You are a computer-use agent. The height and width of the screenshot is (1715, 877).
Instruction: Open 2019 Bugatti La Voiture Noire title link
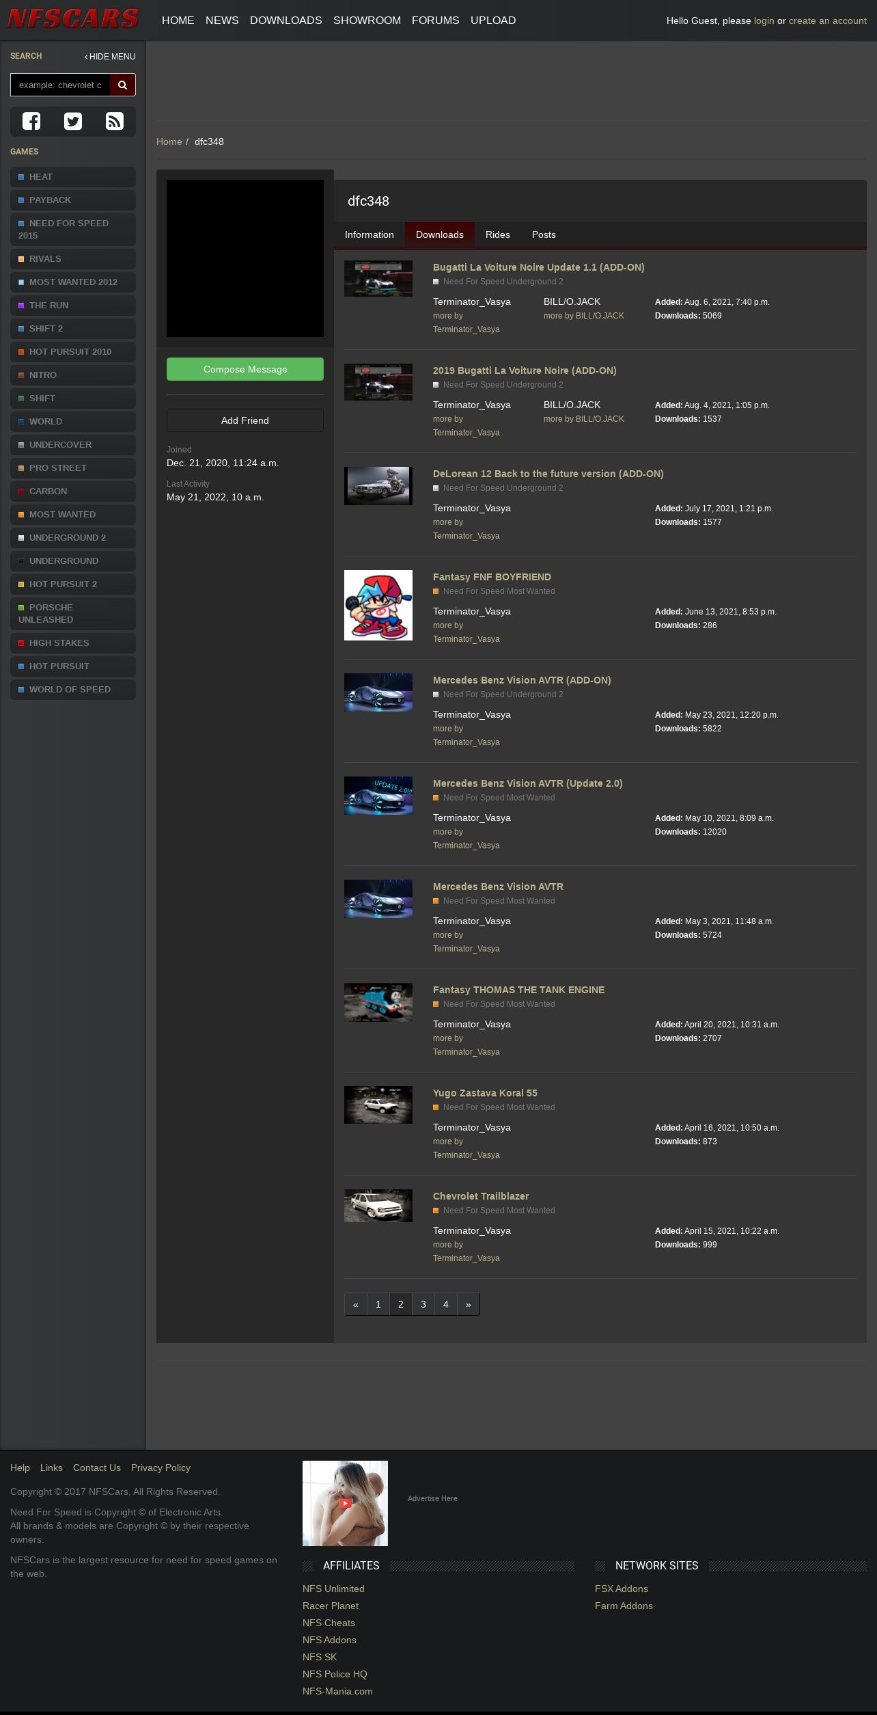(525, 370)
